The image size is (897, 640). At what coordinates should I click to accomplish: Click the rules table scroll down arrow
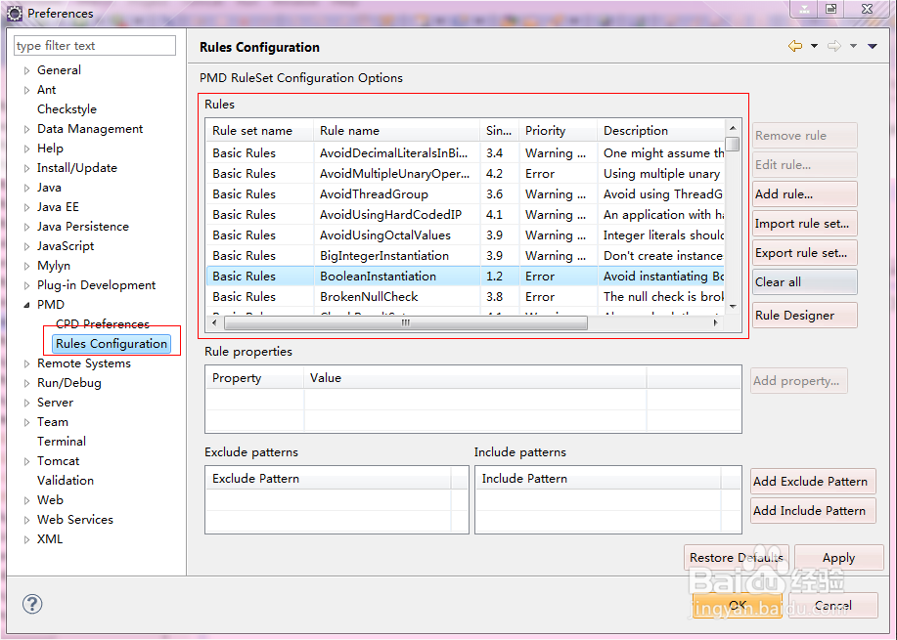click(x=733, y=306)
